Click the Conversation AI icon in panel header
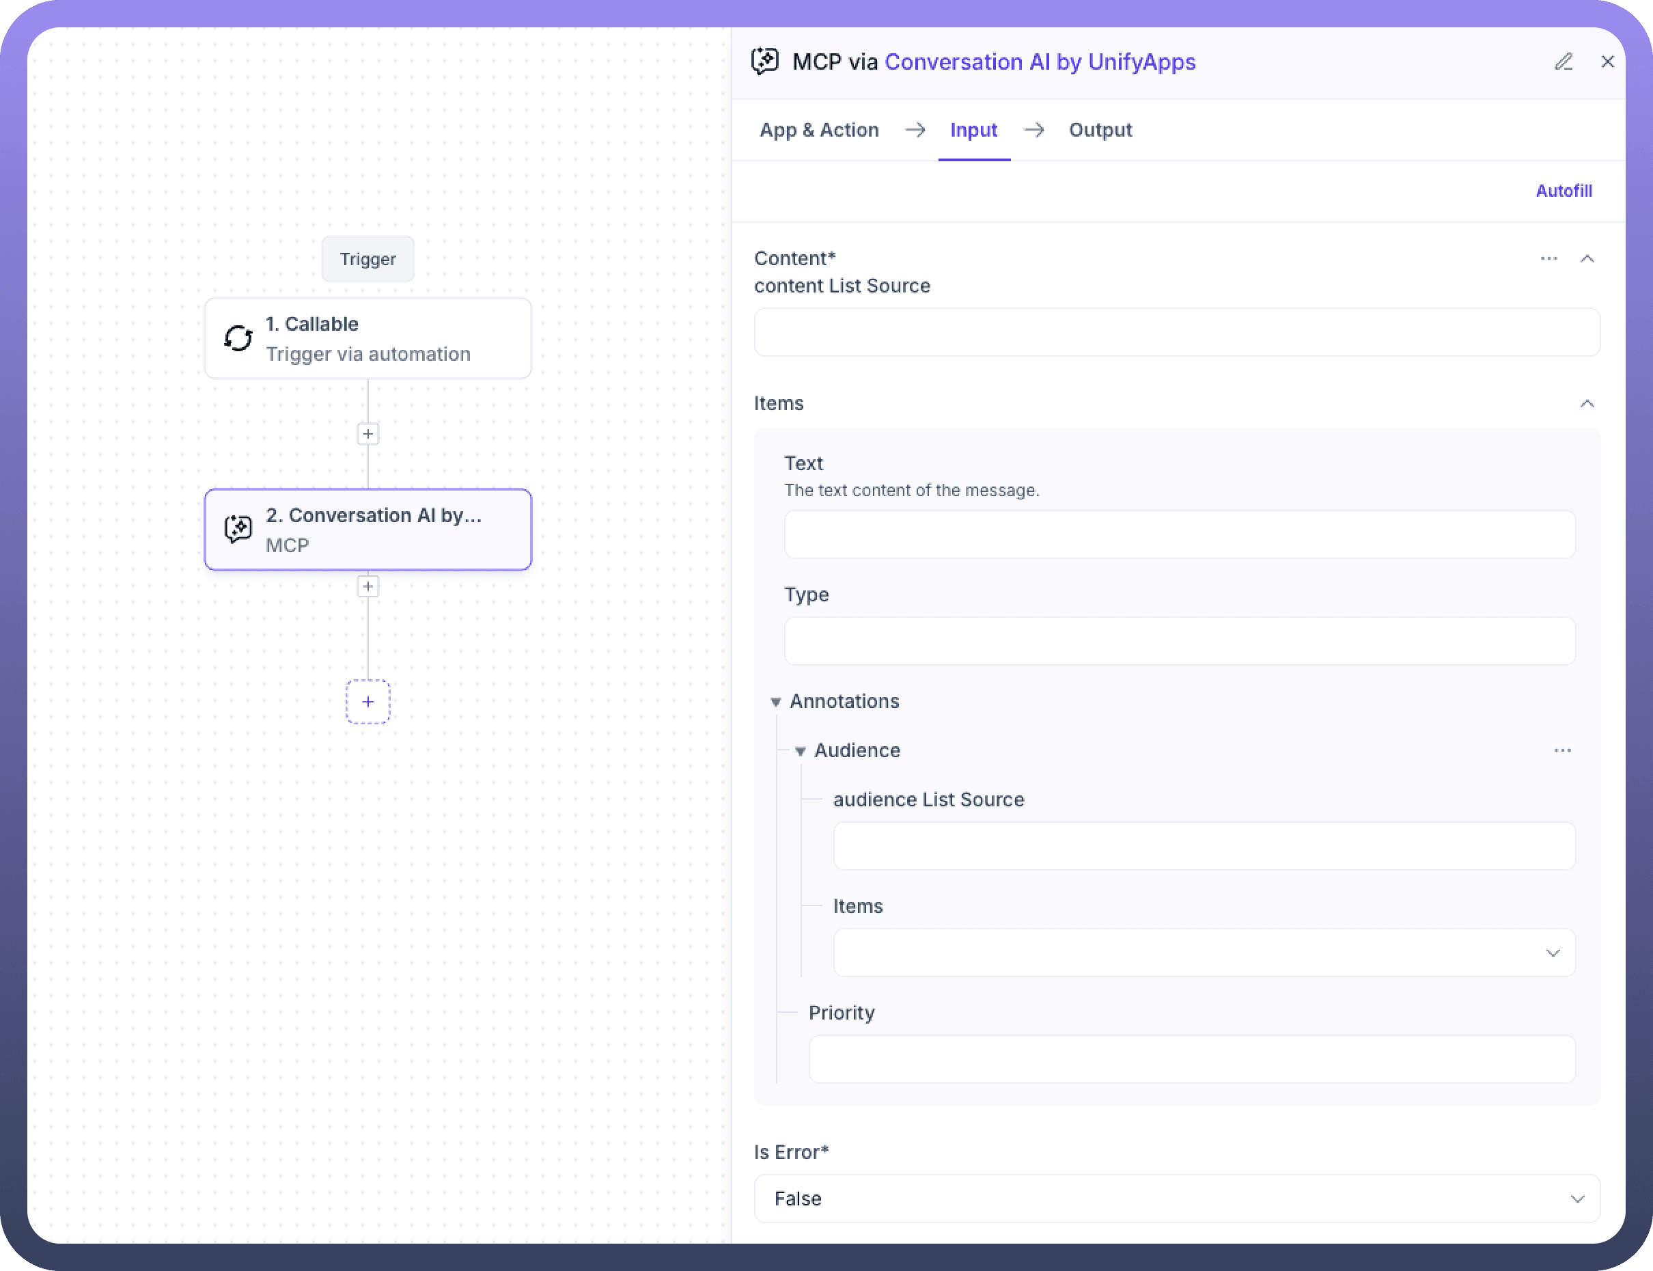 (764, 61)
